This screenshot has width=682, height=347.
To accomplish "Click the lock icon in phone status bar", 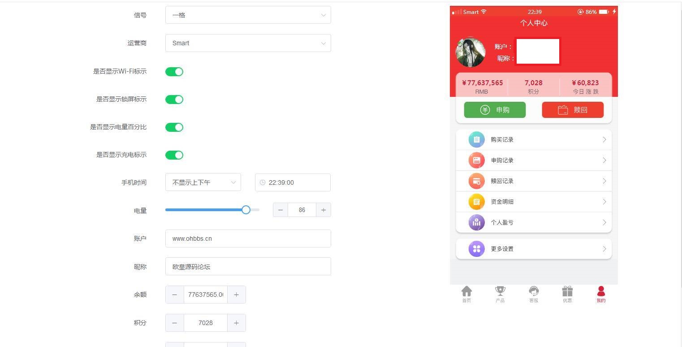I will coord(581,12).
